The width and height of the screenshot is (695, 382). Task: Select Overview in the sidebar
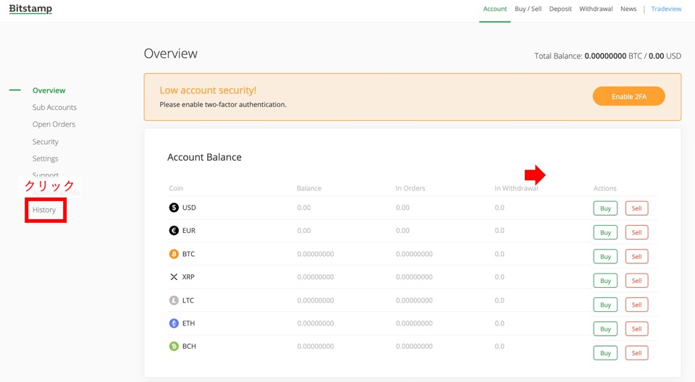click(49, 90)
